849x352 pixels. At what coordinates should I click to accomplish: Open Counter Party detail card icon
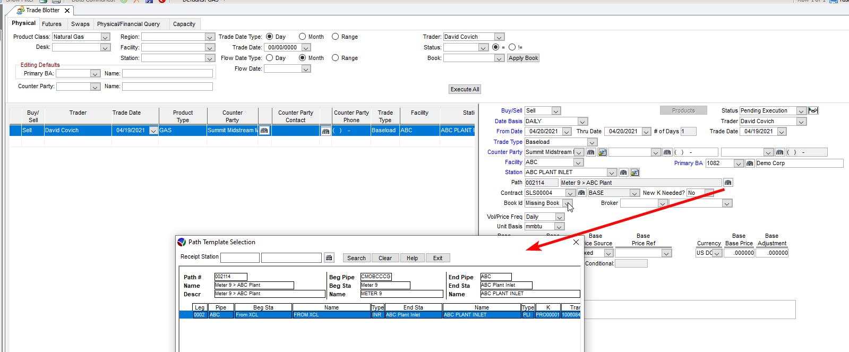(602, 152)
